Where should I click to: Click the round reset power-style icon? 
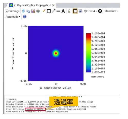click(x=100, y=11)
